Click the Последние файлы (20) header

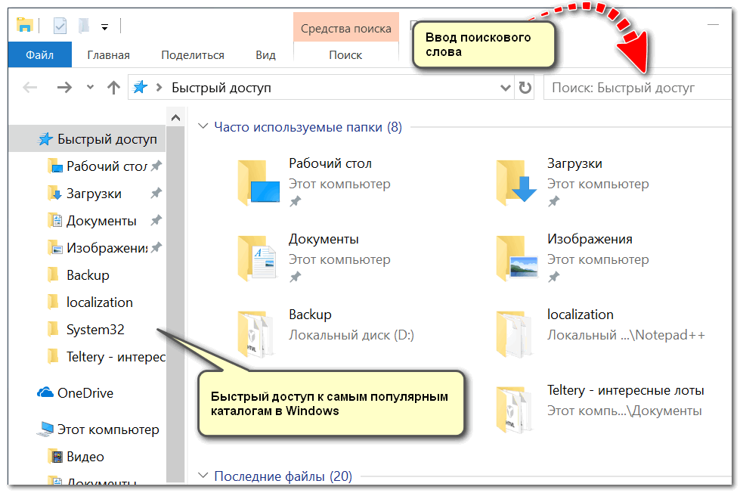(x=283, y=476)
